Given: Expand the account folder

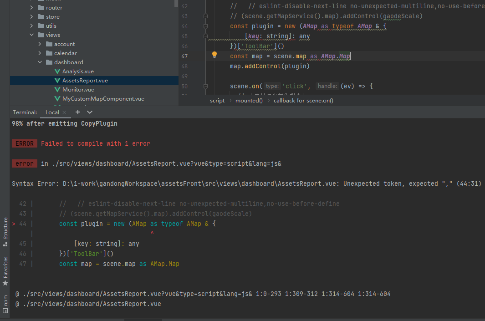Looking at the screenshot, I should point(40,44).
